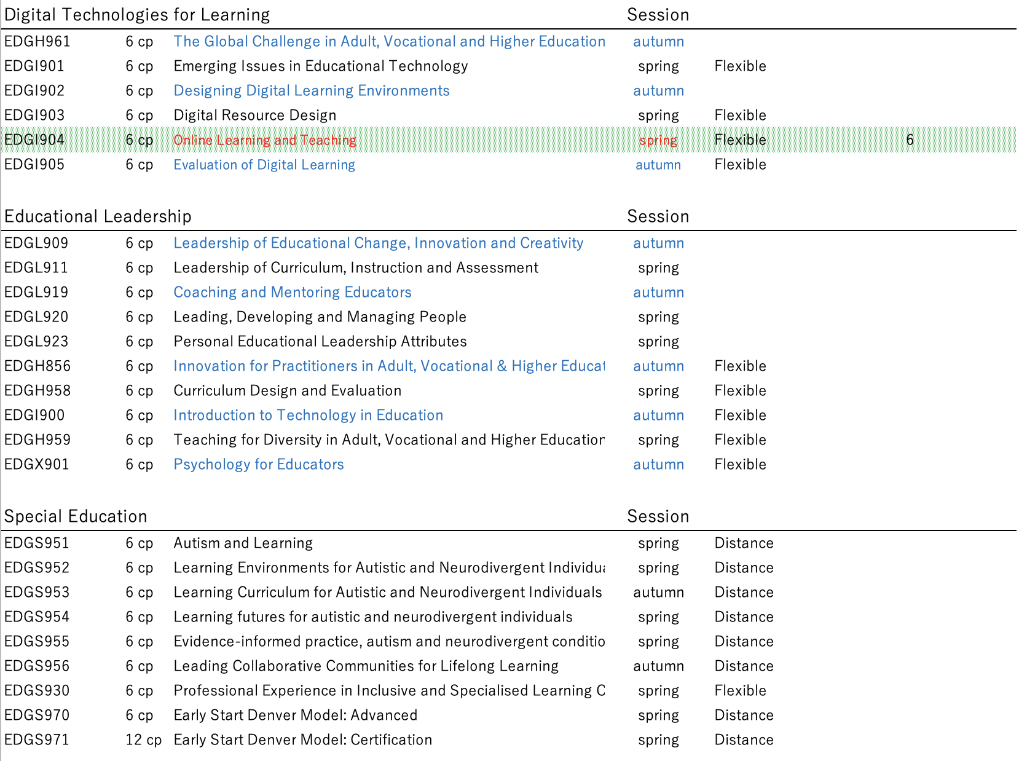This screenshot has height=761, width=1019.
Task: Open the Online Learning and Teaching link
Action: pos(265,140)
